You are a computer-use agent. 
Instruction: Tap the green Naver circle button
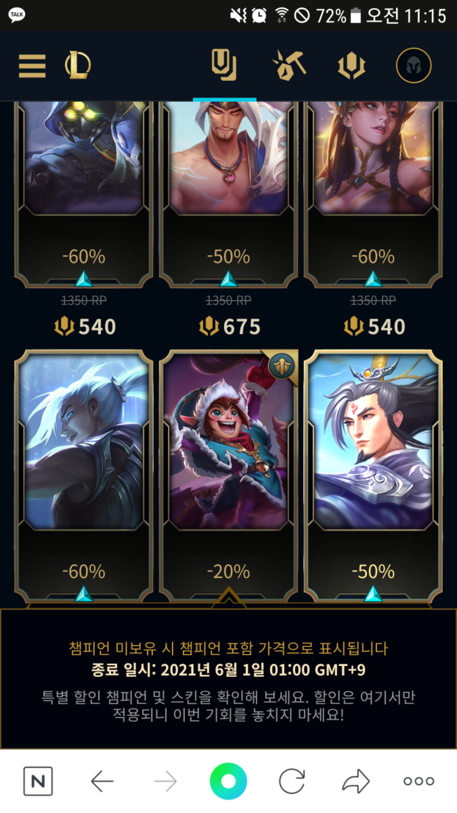point(228,781)
